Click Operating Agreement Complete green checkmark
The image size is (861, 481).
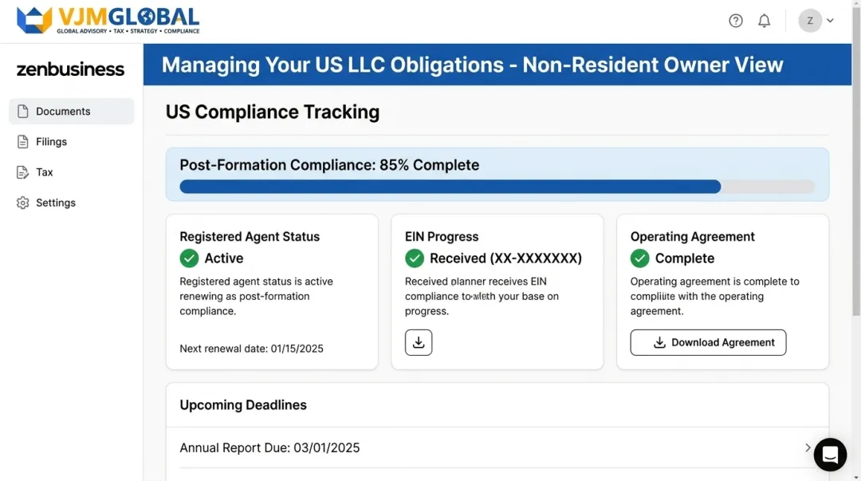[639, 258]
